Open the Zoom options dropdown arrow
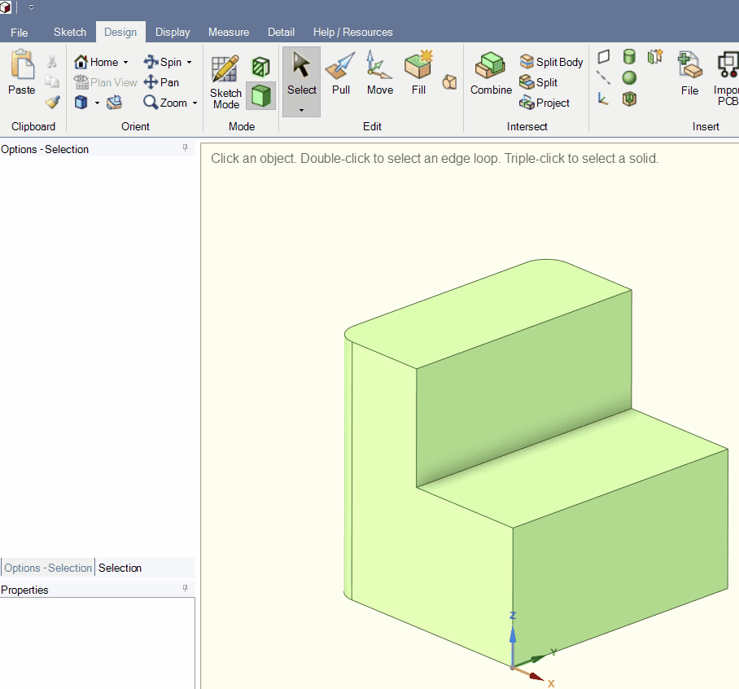 [x=195, y=103]
